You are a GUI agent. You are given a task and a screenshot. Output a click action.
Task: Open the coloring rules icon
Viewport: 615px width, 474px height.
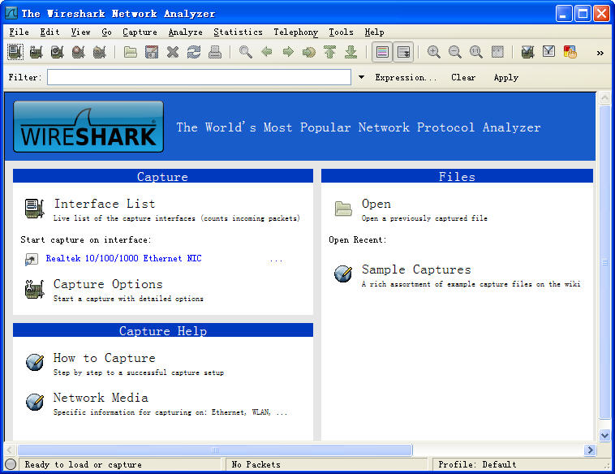(570, 53)
